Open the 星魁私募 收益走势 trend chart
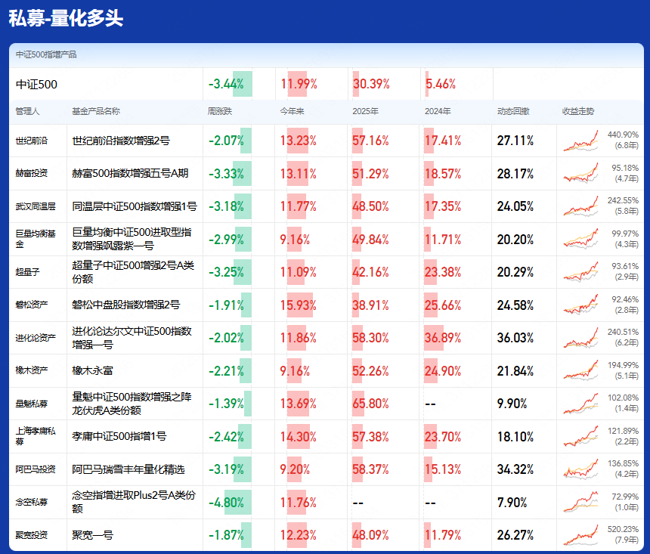Screen dimensions: 650x554 point(581,404)
